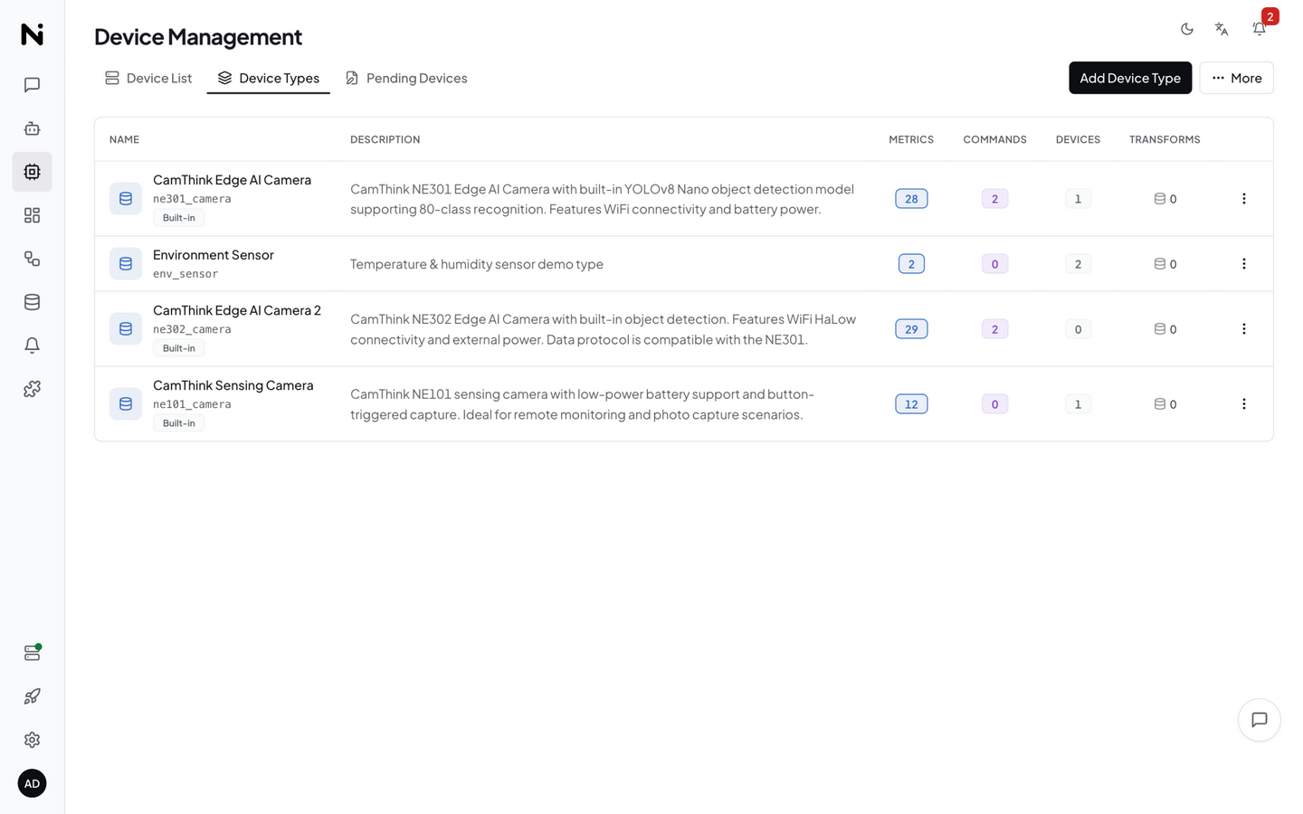Toggle dark mode with the moon icon
Viewport: 1303px width, 814px height.
coord(1187,29)
